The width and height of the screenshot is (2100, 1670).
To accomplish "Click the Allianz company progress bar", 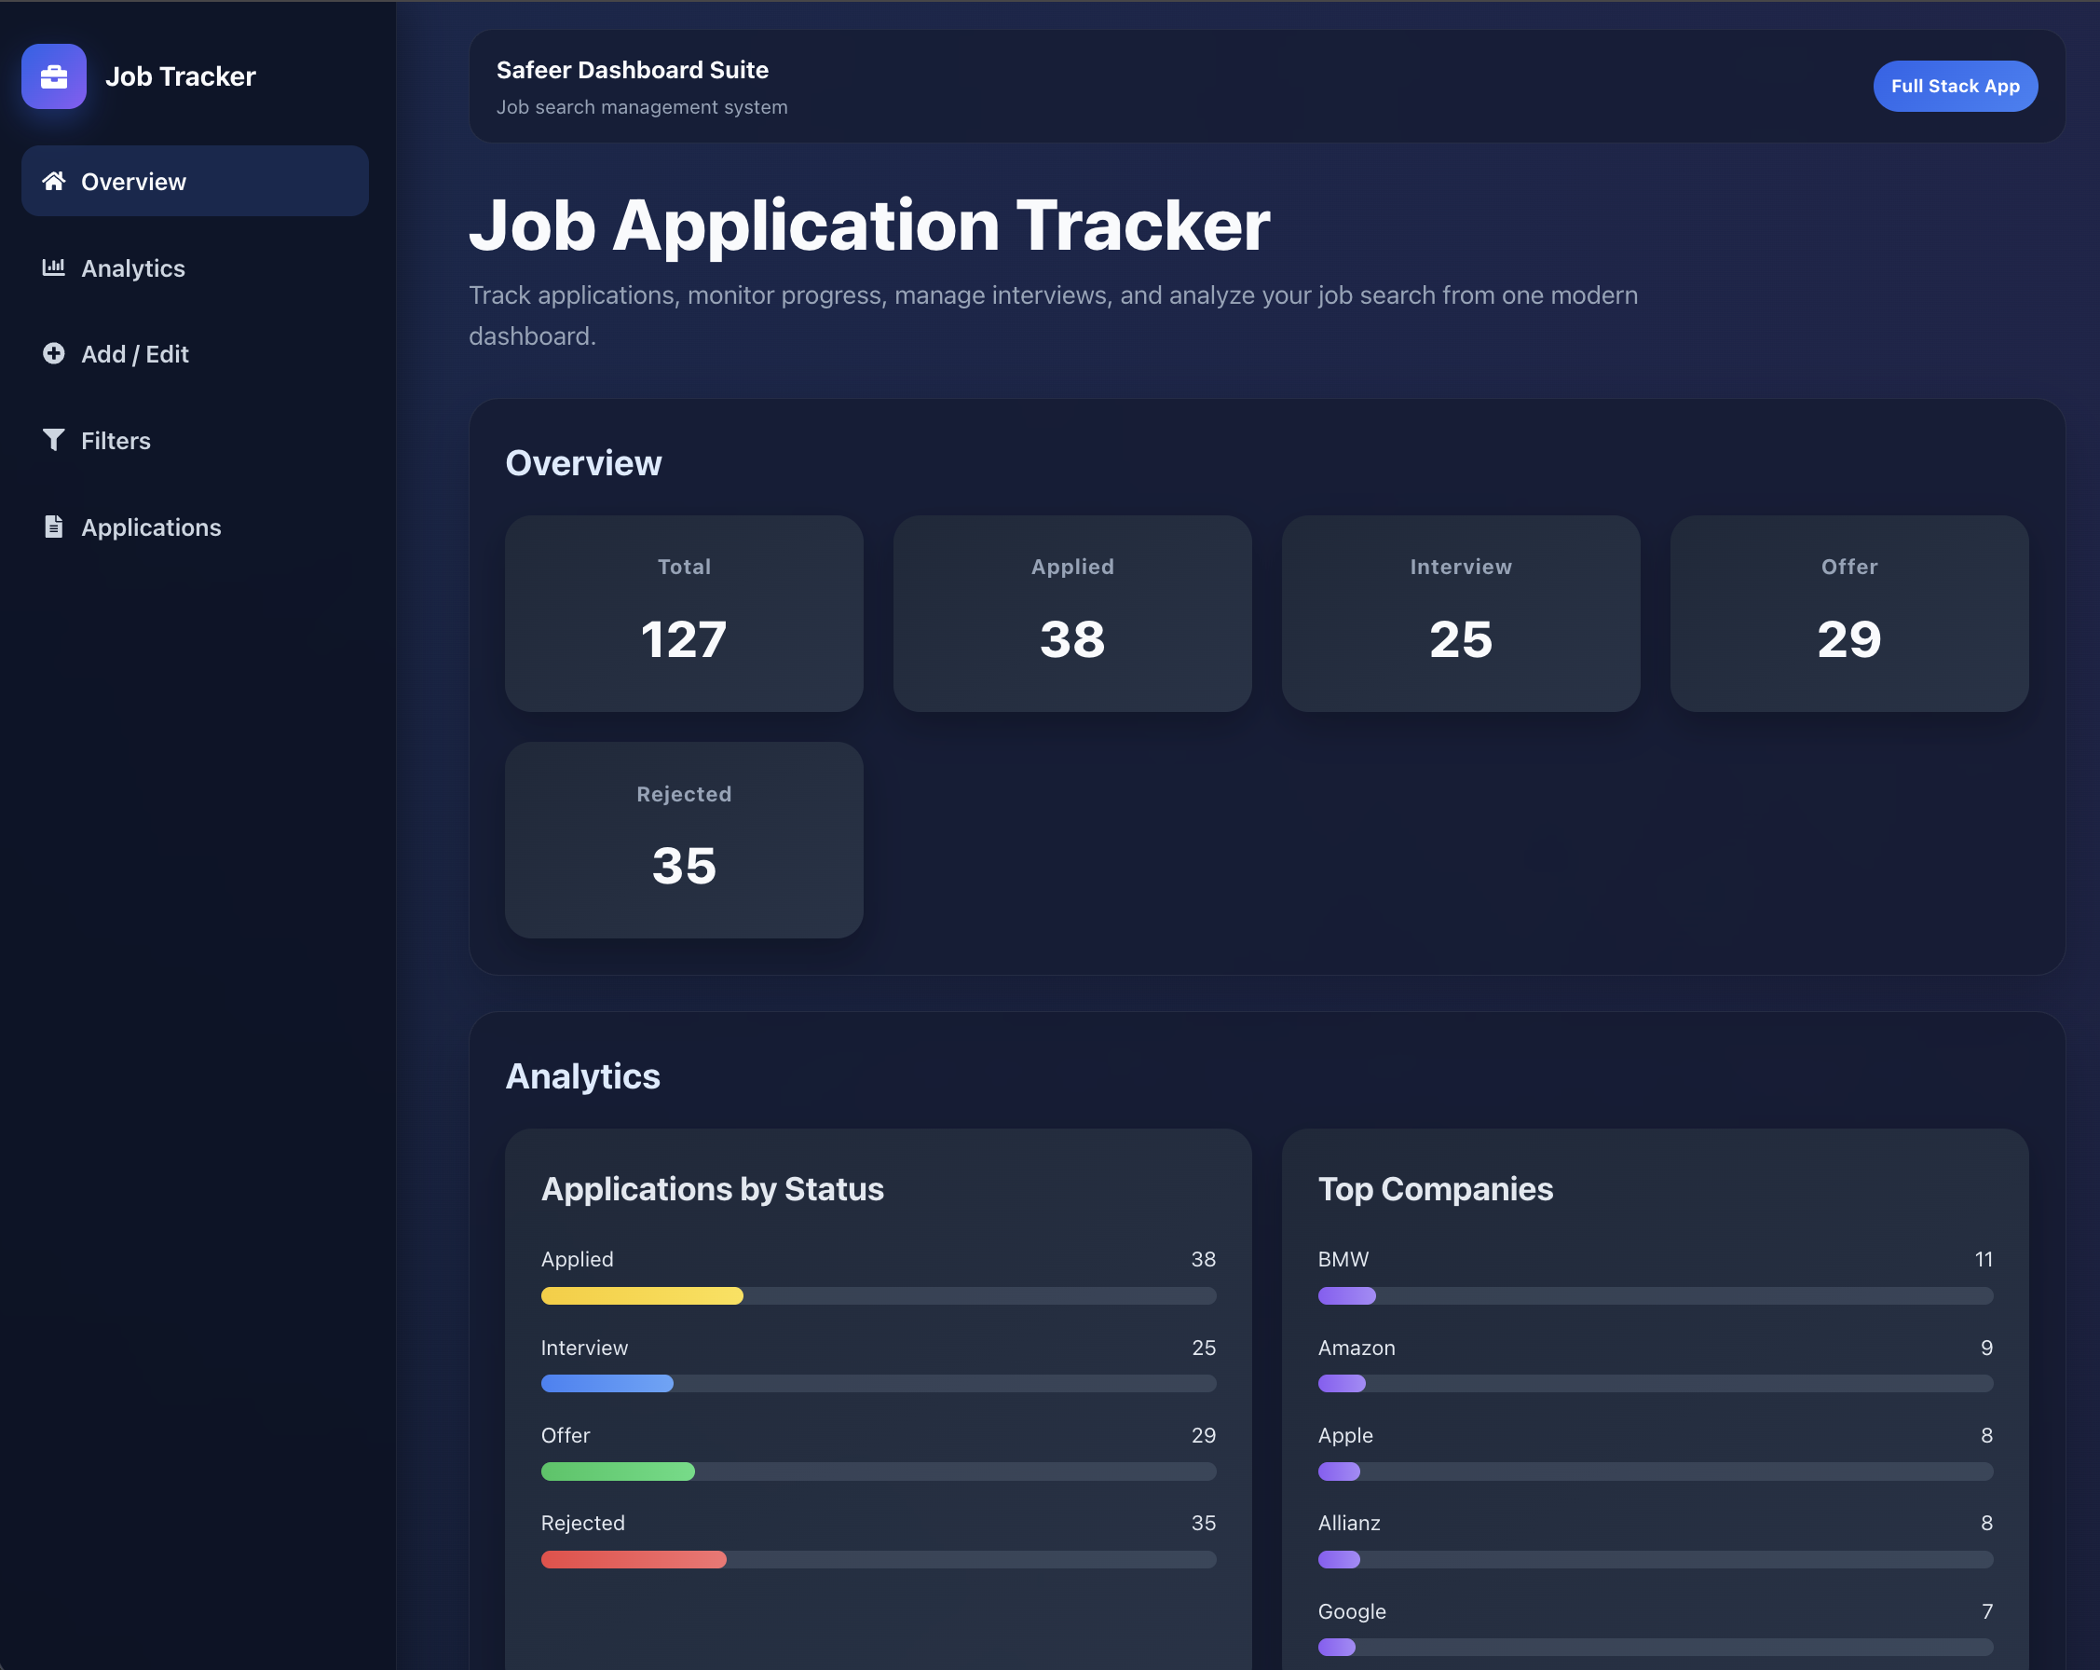I will click(x=1655, y=1559).
